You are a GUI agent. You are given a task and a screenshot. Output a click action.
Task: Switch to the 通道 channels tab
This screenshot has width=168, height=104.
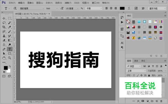pos(136,61)
